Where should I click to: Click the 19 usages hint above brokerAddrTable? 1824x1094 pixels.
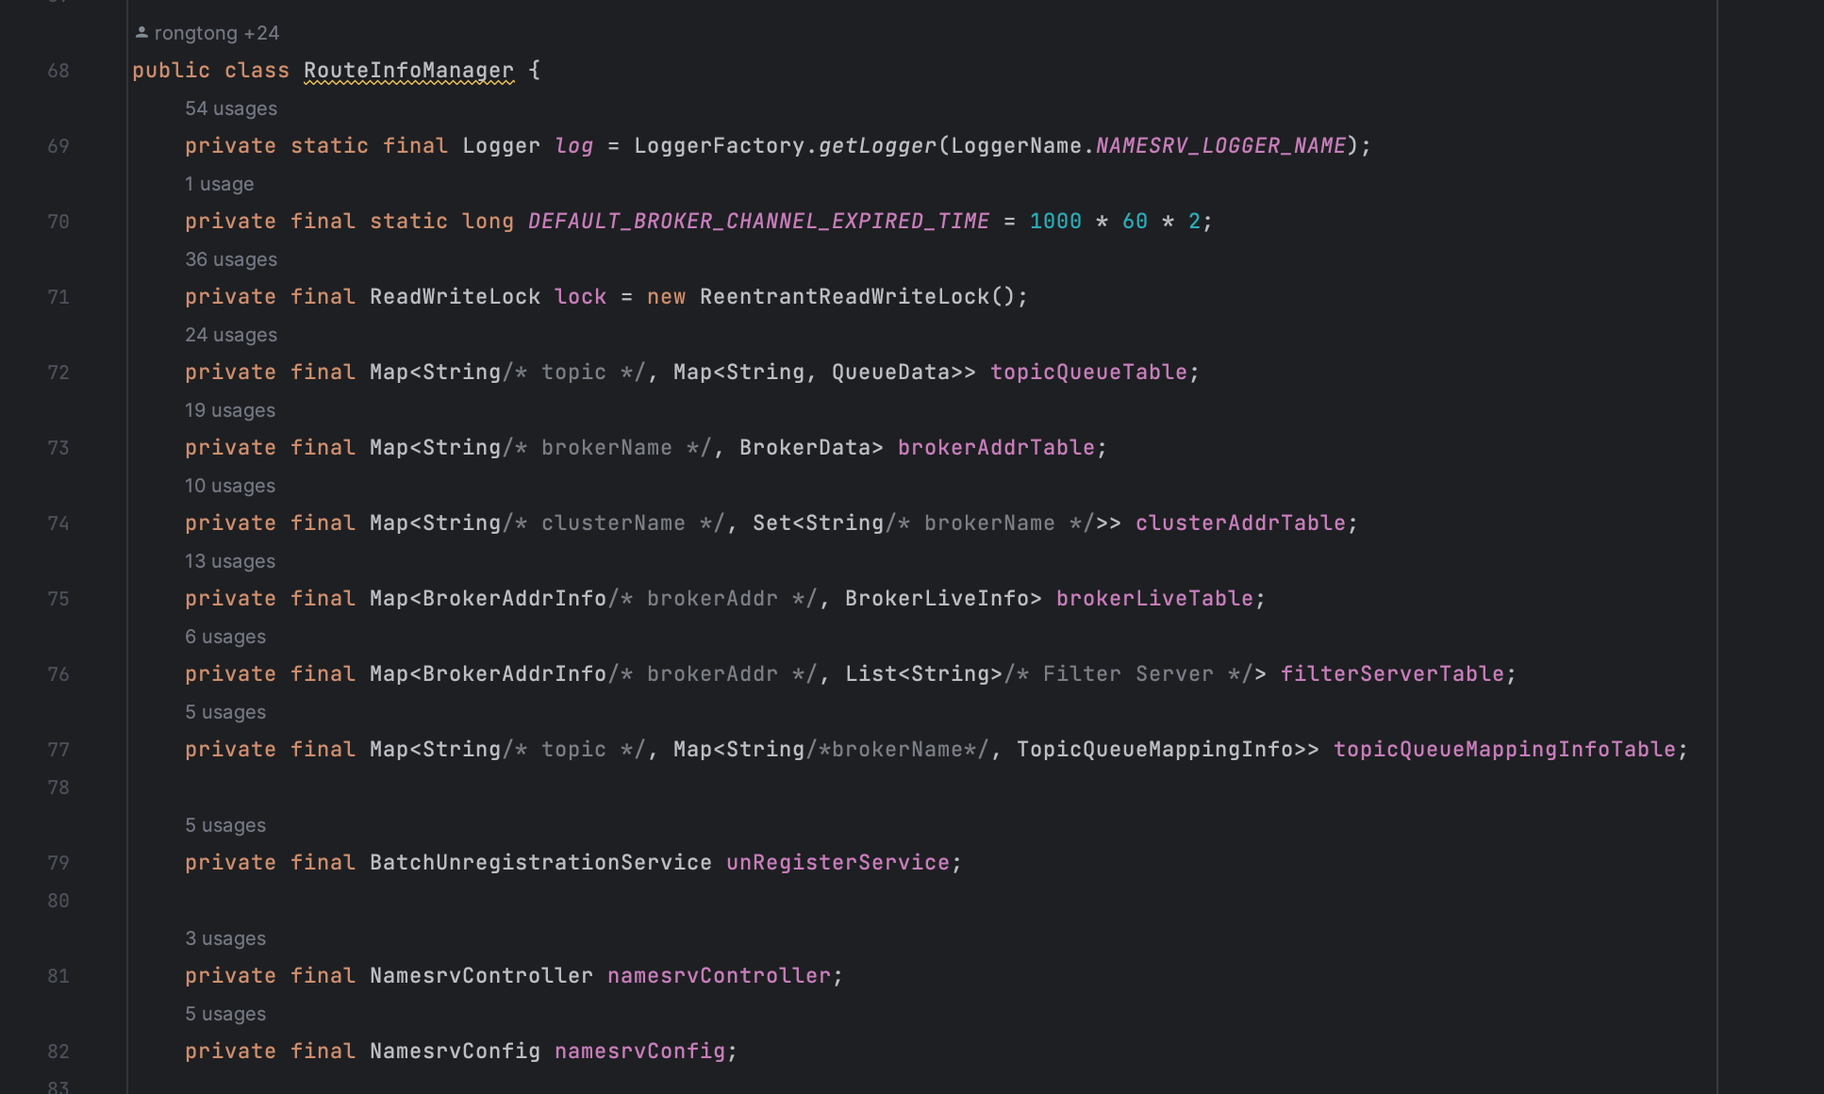[x=230, y=410]
